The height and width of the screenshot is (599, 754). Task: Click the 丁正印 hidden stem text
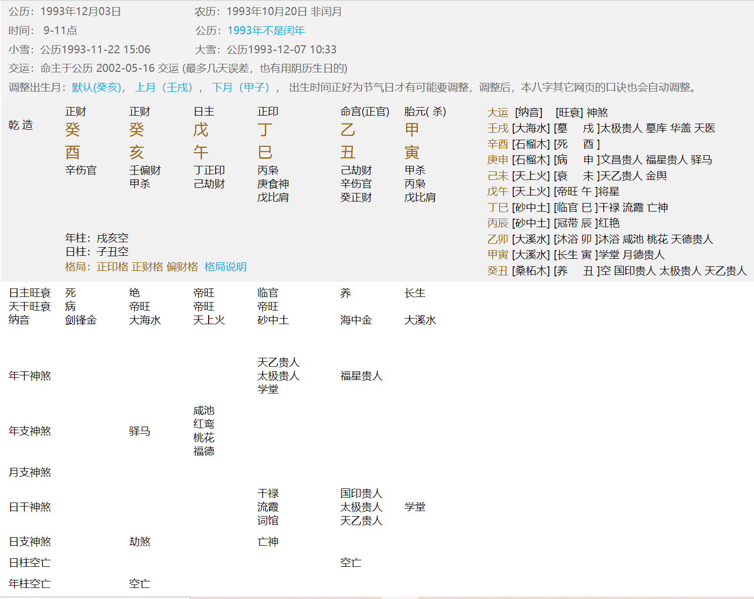point(209,170)
